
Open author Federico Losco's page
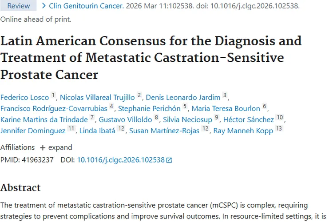point(24,97)
